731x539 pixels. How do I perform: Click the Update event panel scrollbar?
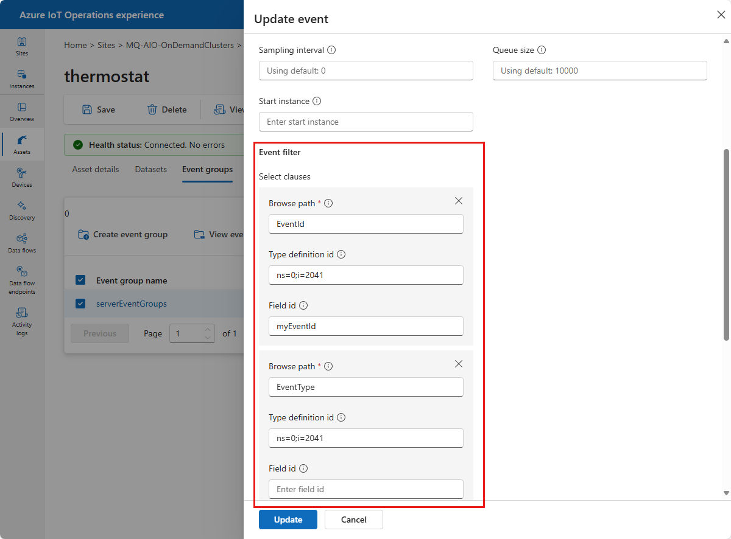[726, 243]
